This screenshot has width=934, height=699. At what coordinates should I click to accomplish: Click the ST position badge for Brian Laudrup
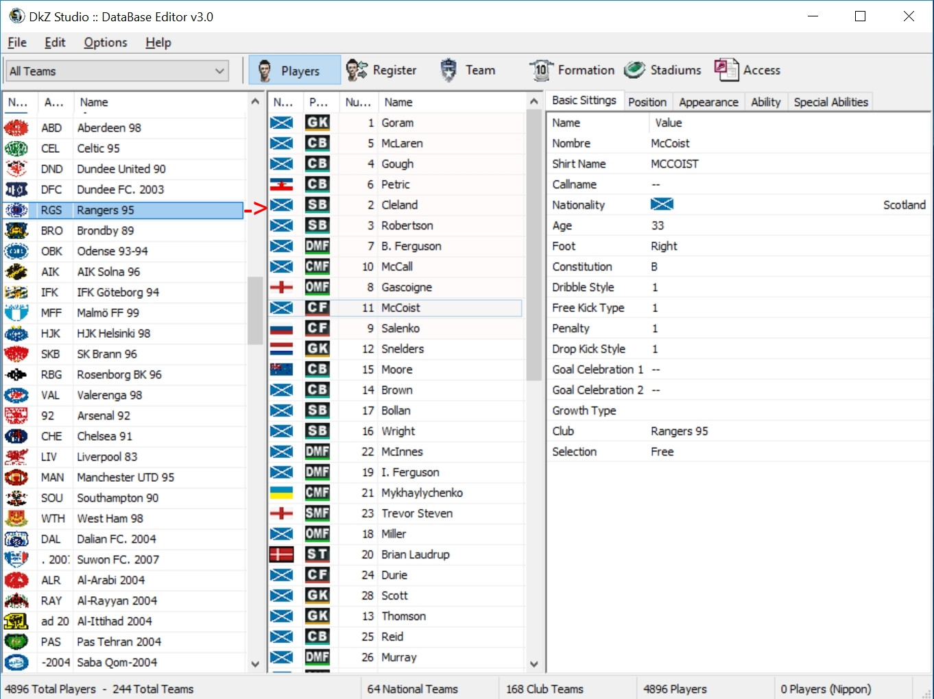(x=318, y=554)
